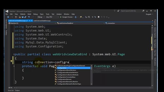Collapse the webGridviewDataBind class outline
Image resolution: width=164 pixels, height=92 pixels.
coord(14,54)
